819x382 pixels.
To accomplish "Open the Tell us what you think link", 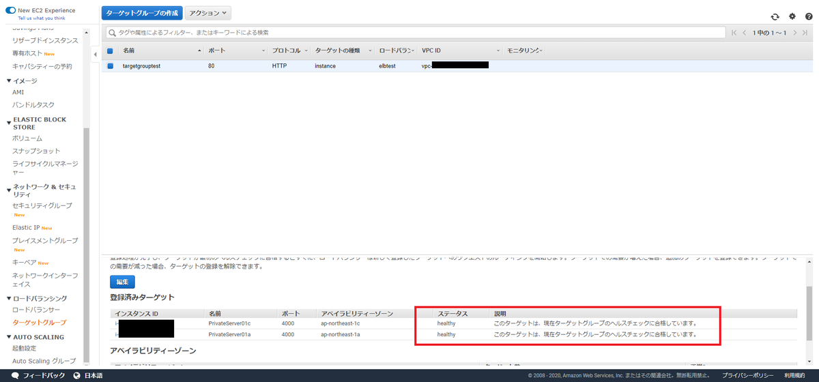I will click(42, 19).
